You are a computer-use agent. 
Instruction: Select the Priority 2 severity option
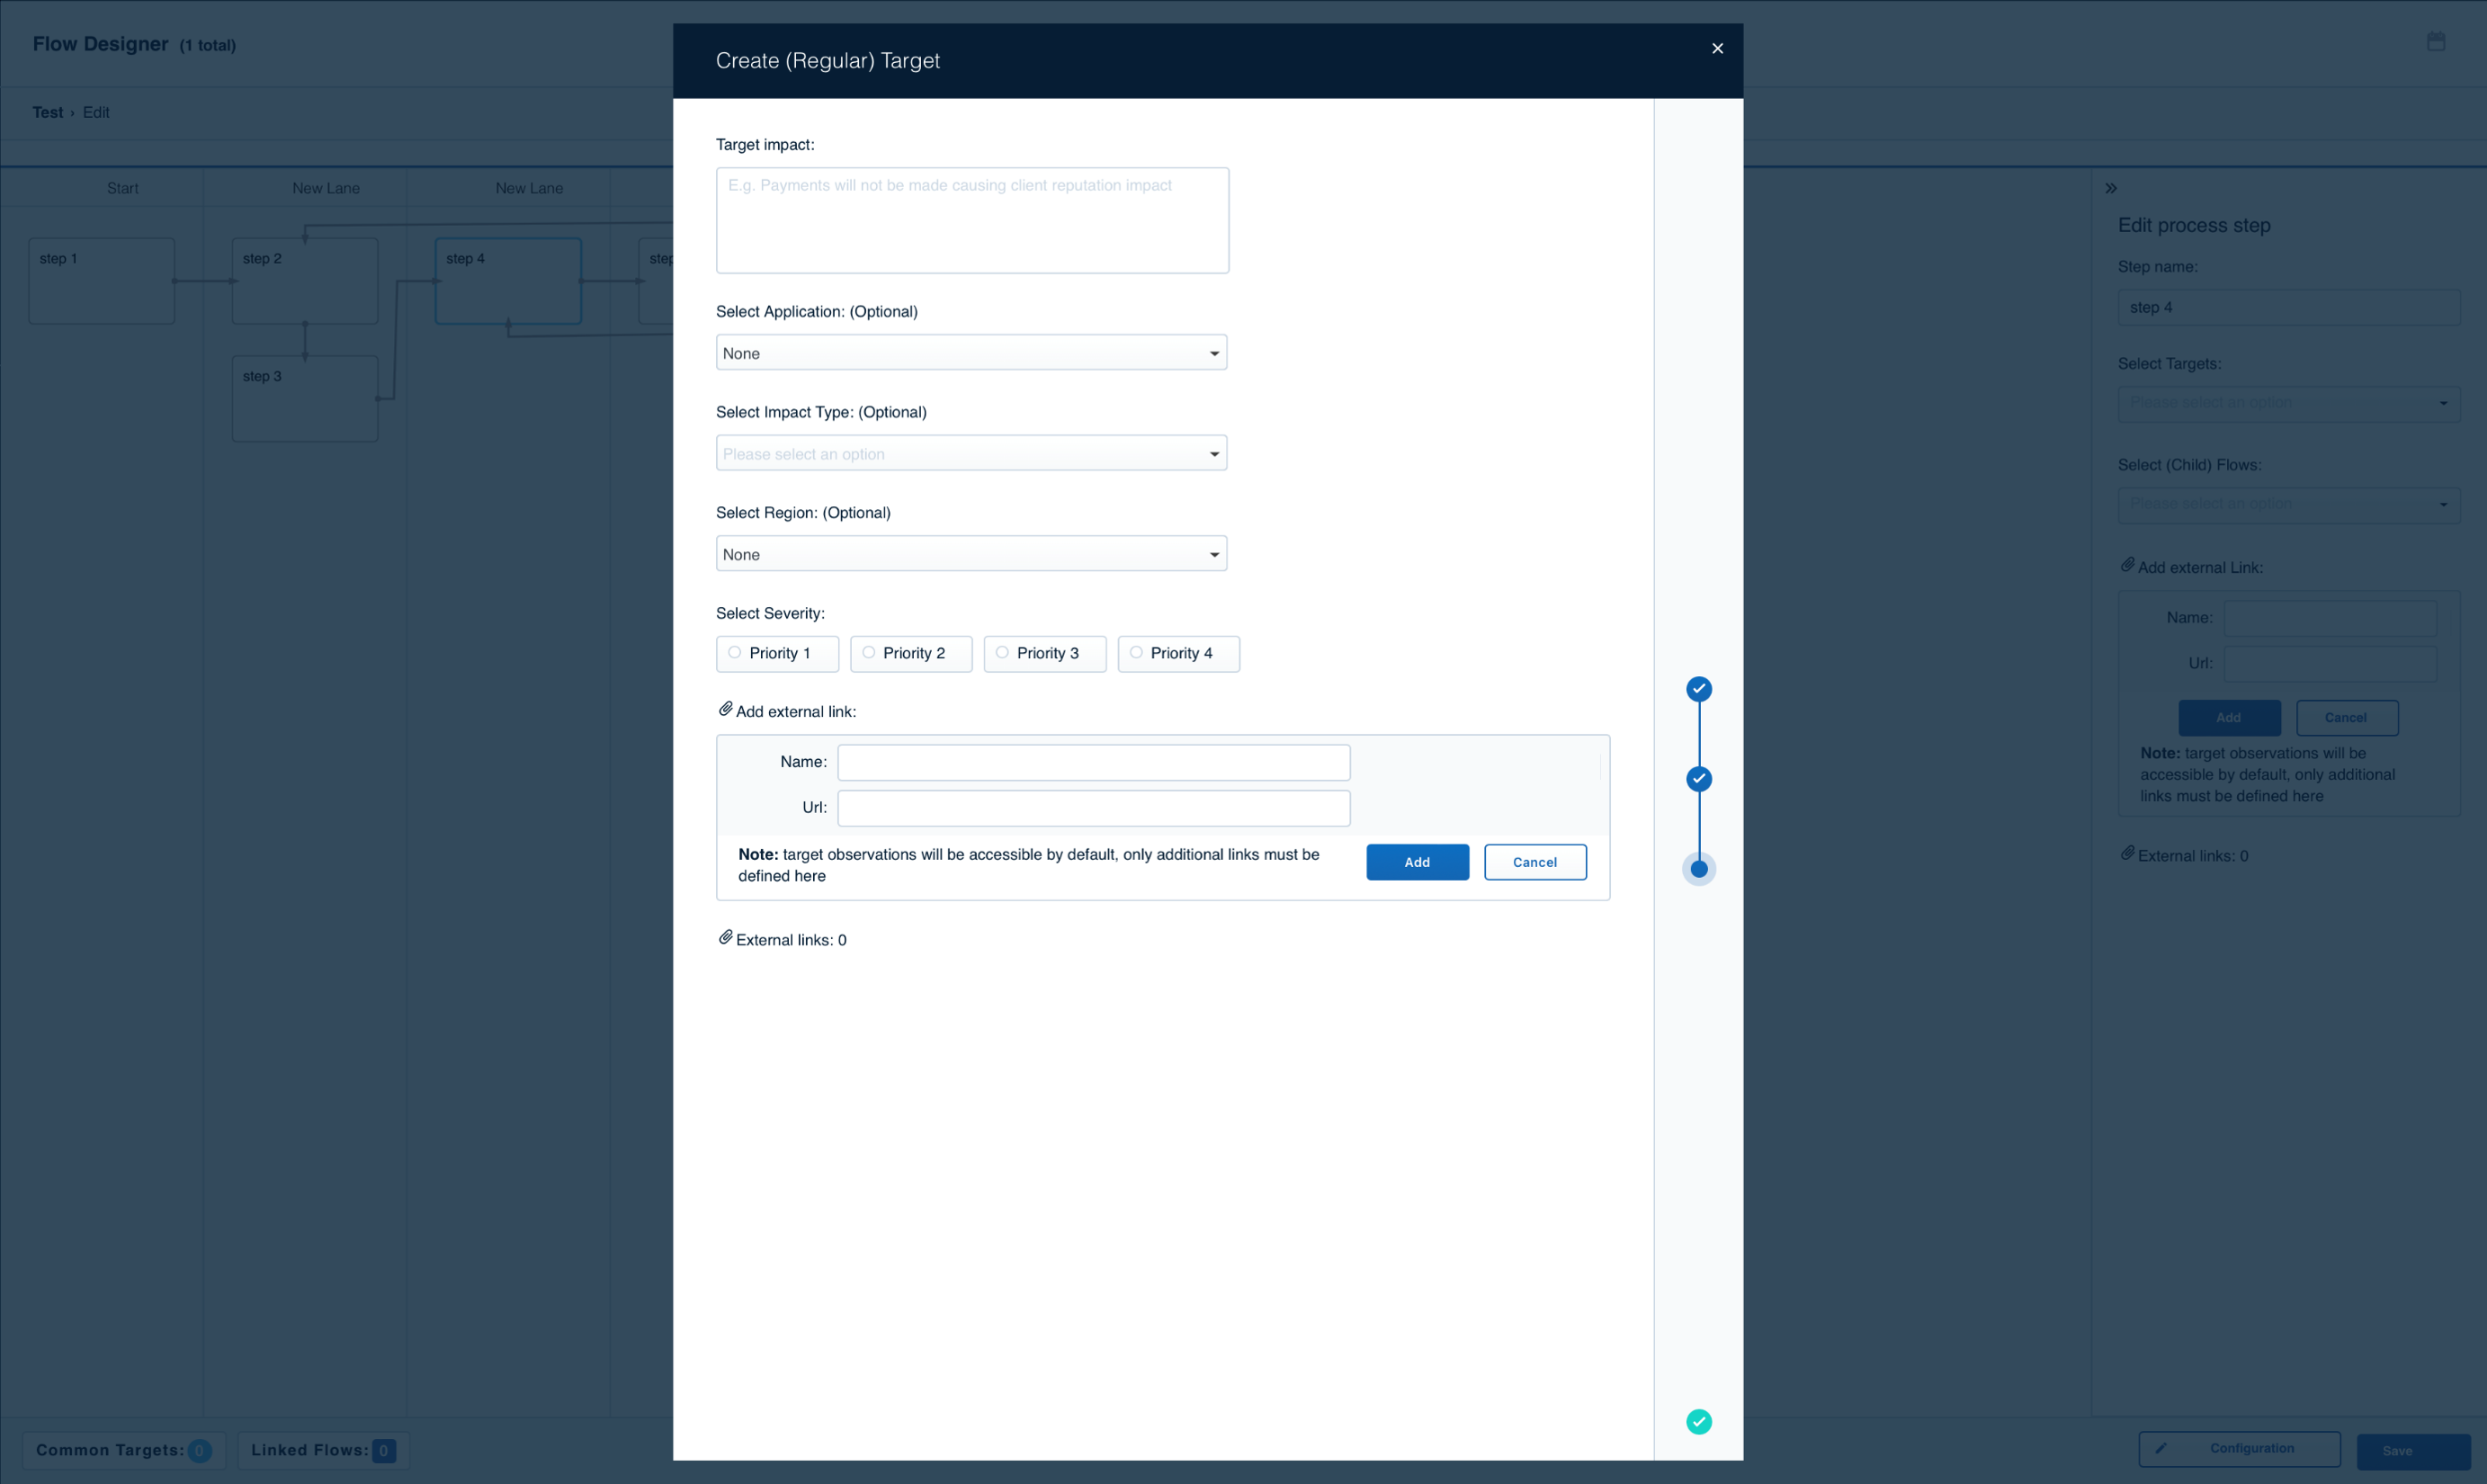(911, 653)
